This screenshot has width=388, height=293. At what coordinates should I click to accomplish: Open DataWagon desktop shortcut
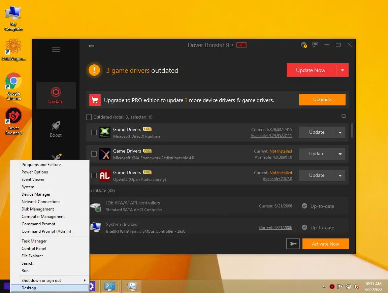[13, 50]
